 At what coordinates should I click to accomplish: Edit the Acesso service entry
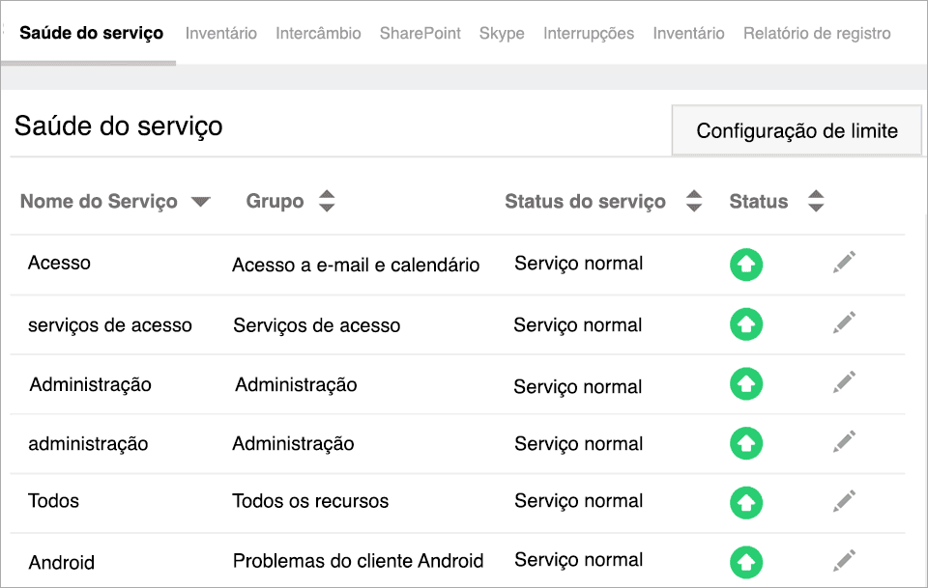tap(843, 262)
